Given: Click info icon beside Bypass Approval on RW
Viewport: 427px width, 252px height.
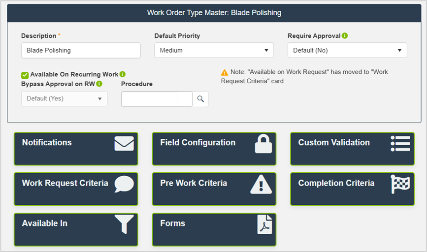Looking at the screenshot, I should click(x=99, y=84).
